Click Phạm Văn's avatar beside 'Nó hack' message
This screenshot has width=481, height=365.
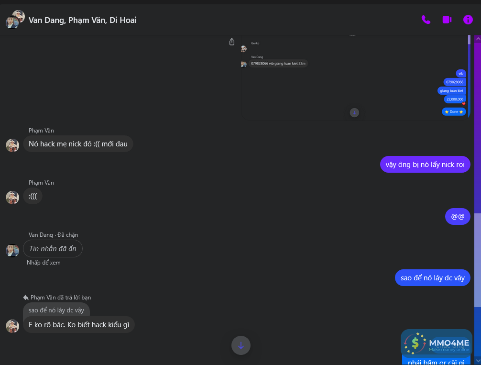click(12, 145)
